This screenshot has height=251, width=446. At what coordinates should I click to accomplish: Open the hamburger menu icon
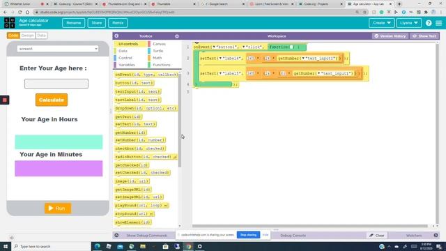point(438,23)
